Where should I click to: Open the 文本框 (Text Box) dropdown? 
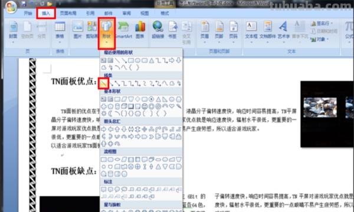(251, 32)
